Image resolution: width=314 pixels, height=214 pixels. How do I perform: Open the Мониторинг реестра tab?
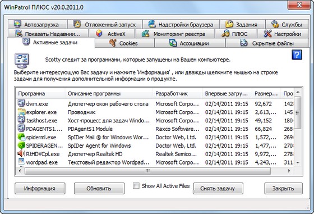click(175, 34)
